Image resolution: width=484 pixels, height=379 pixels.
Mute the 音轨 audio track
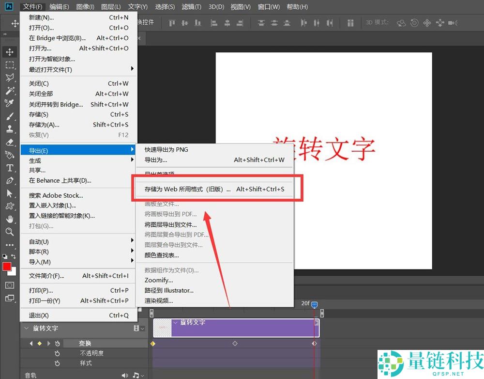(125, 375)
